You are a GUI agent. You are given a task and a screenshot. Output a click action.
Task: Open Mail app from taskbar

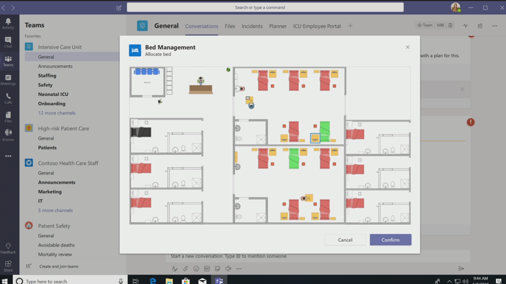[202, 281]
